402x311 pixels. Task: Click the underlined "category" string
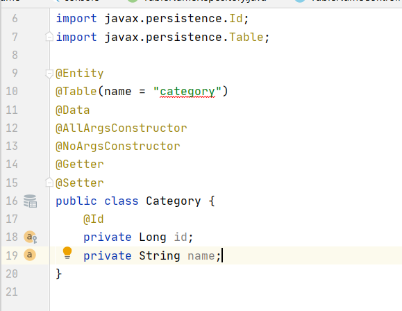[187, 92]
